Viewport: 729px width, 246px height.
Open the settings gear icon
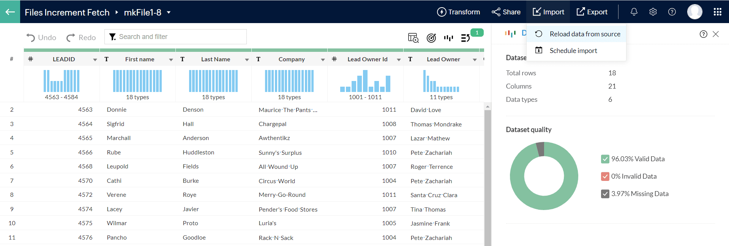click(x=653, y=12)
